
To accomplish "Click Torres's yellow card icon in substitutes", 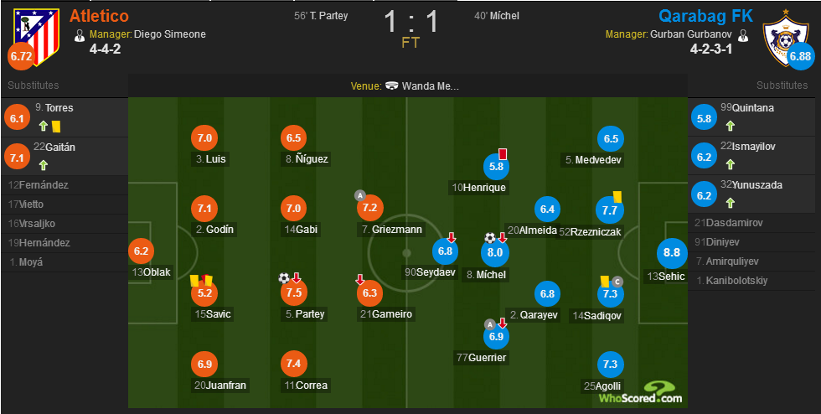I will [56, 127].
